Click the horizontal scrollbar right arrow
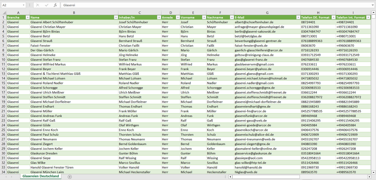Viewport: 376px width, 180px height. 369,177
